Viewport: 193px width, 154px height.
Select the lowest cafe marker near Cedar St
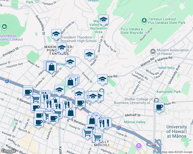pyautogui.click(x=38, y=122)
